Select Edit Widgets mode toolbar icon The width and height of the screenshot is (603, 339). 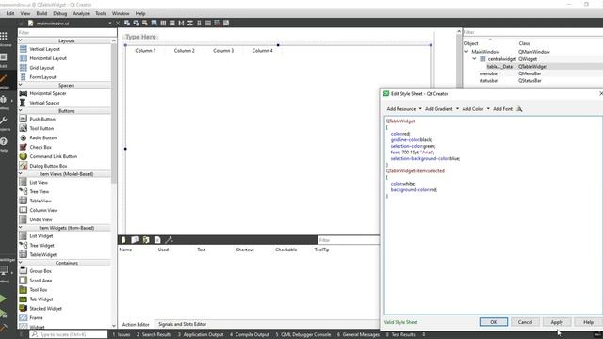click(x=127, y=23)
